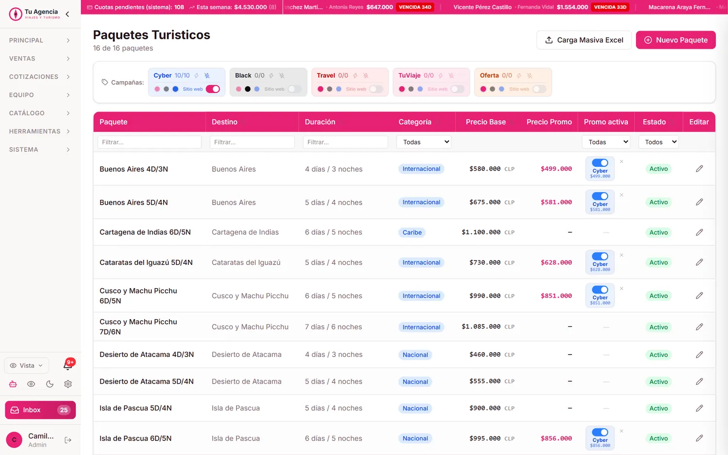Open the HERRAMIENTAS menu section
Image resolution: width=728 pixels, height=455 pixels.
(x=40, y=131)
